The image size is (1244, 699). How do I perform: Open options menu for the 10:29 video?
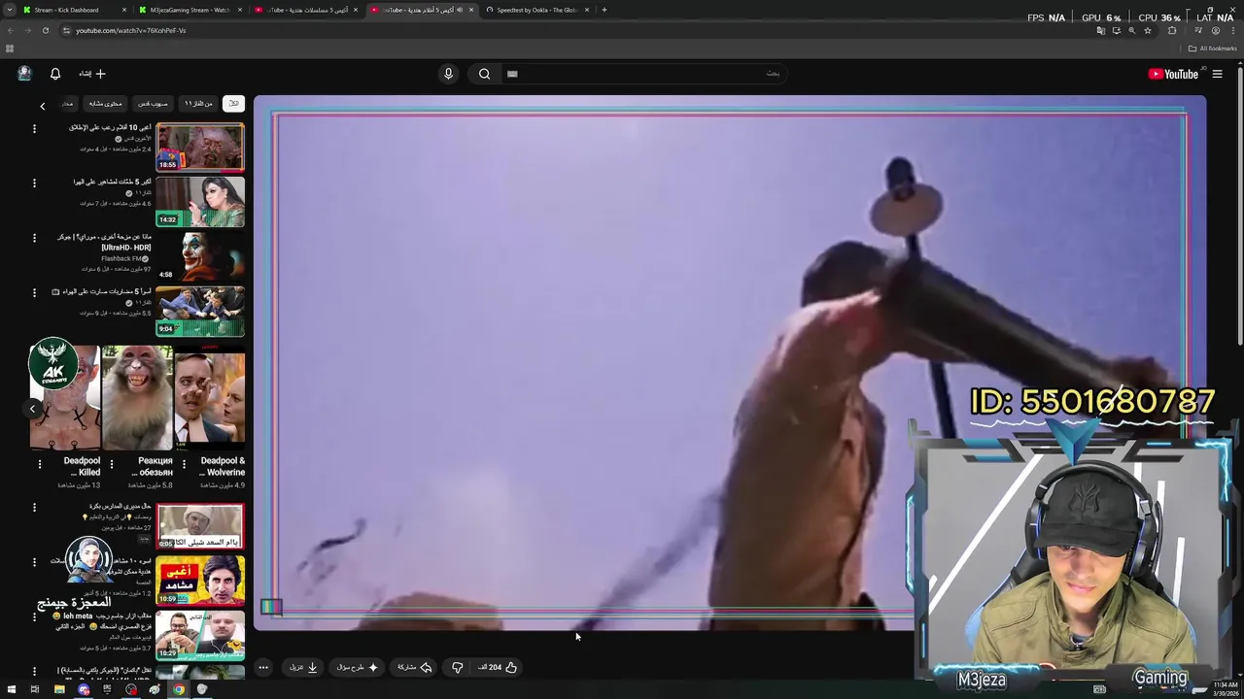pos(34,616)
